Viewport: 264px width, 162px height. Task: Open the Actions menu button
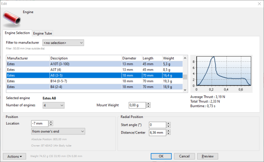(14, 156)
